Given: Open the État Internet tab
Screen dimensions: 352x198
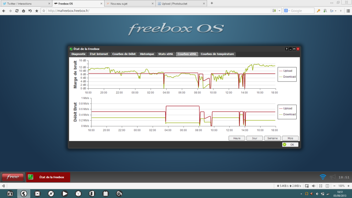Looking at the screenshot, I should pyautogui.click(x=99, y=54).
